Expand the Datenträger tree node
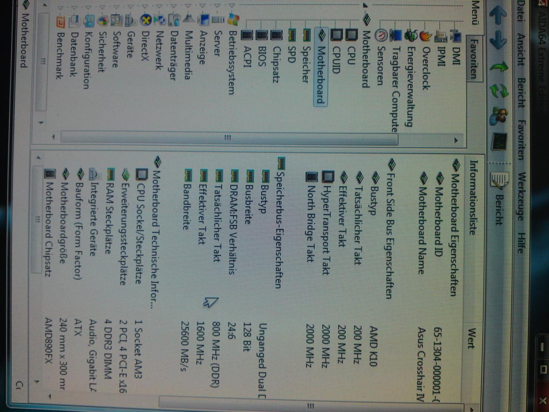The height and width of the screenshot is (412, 549). 174,6
